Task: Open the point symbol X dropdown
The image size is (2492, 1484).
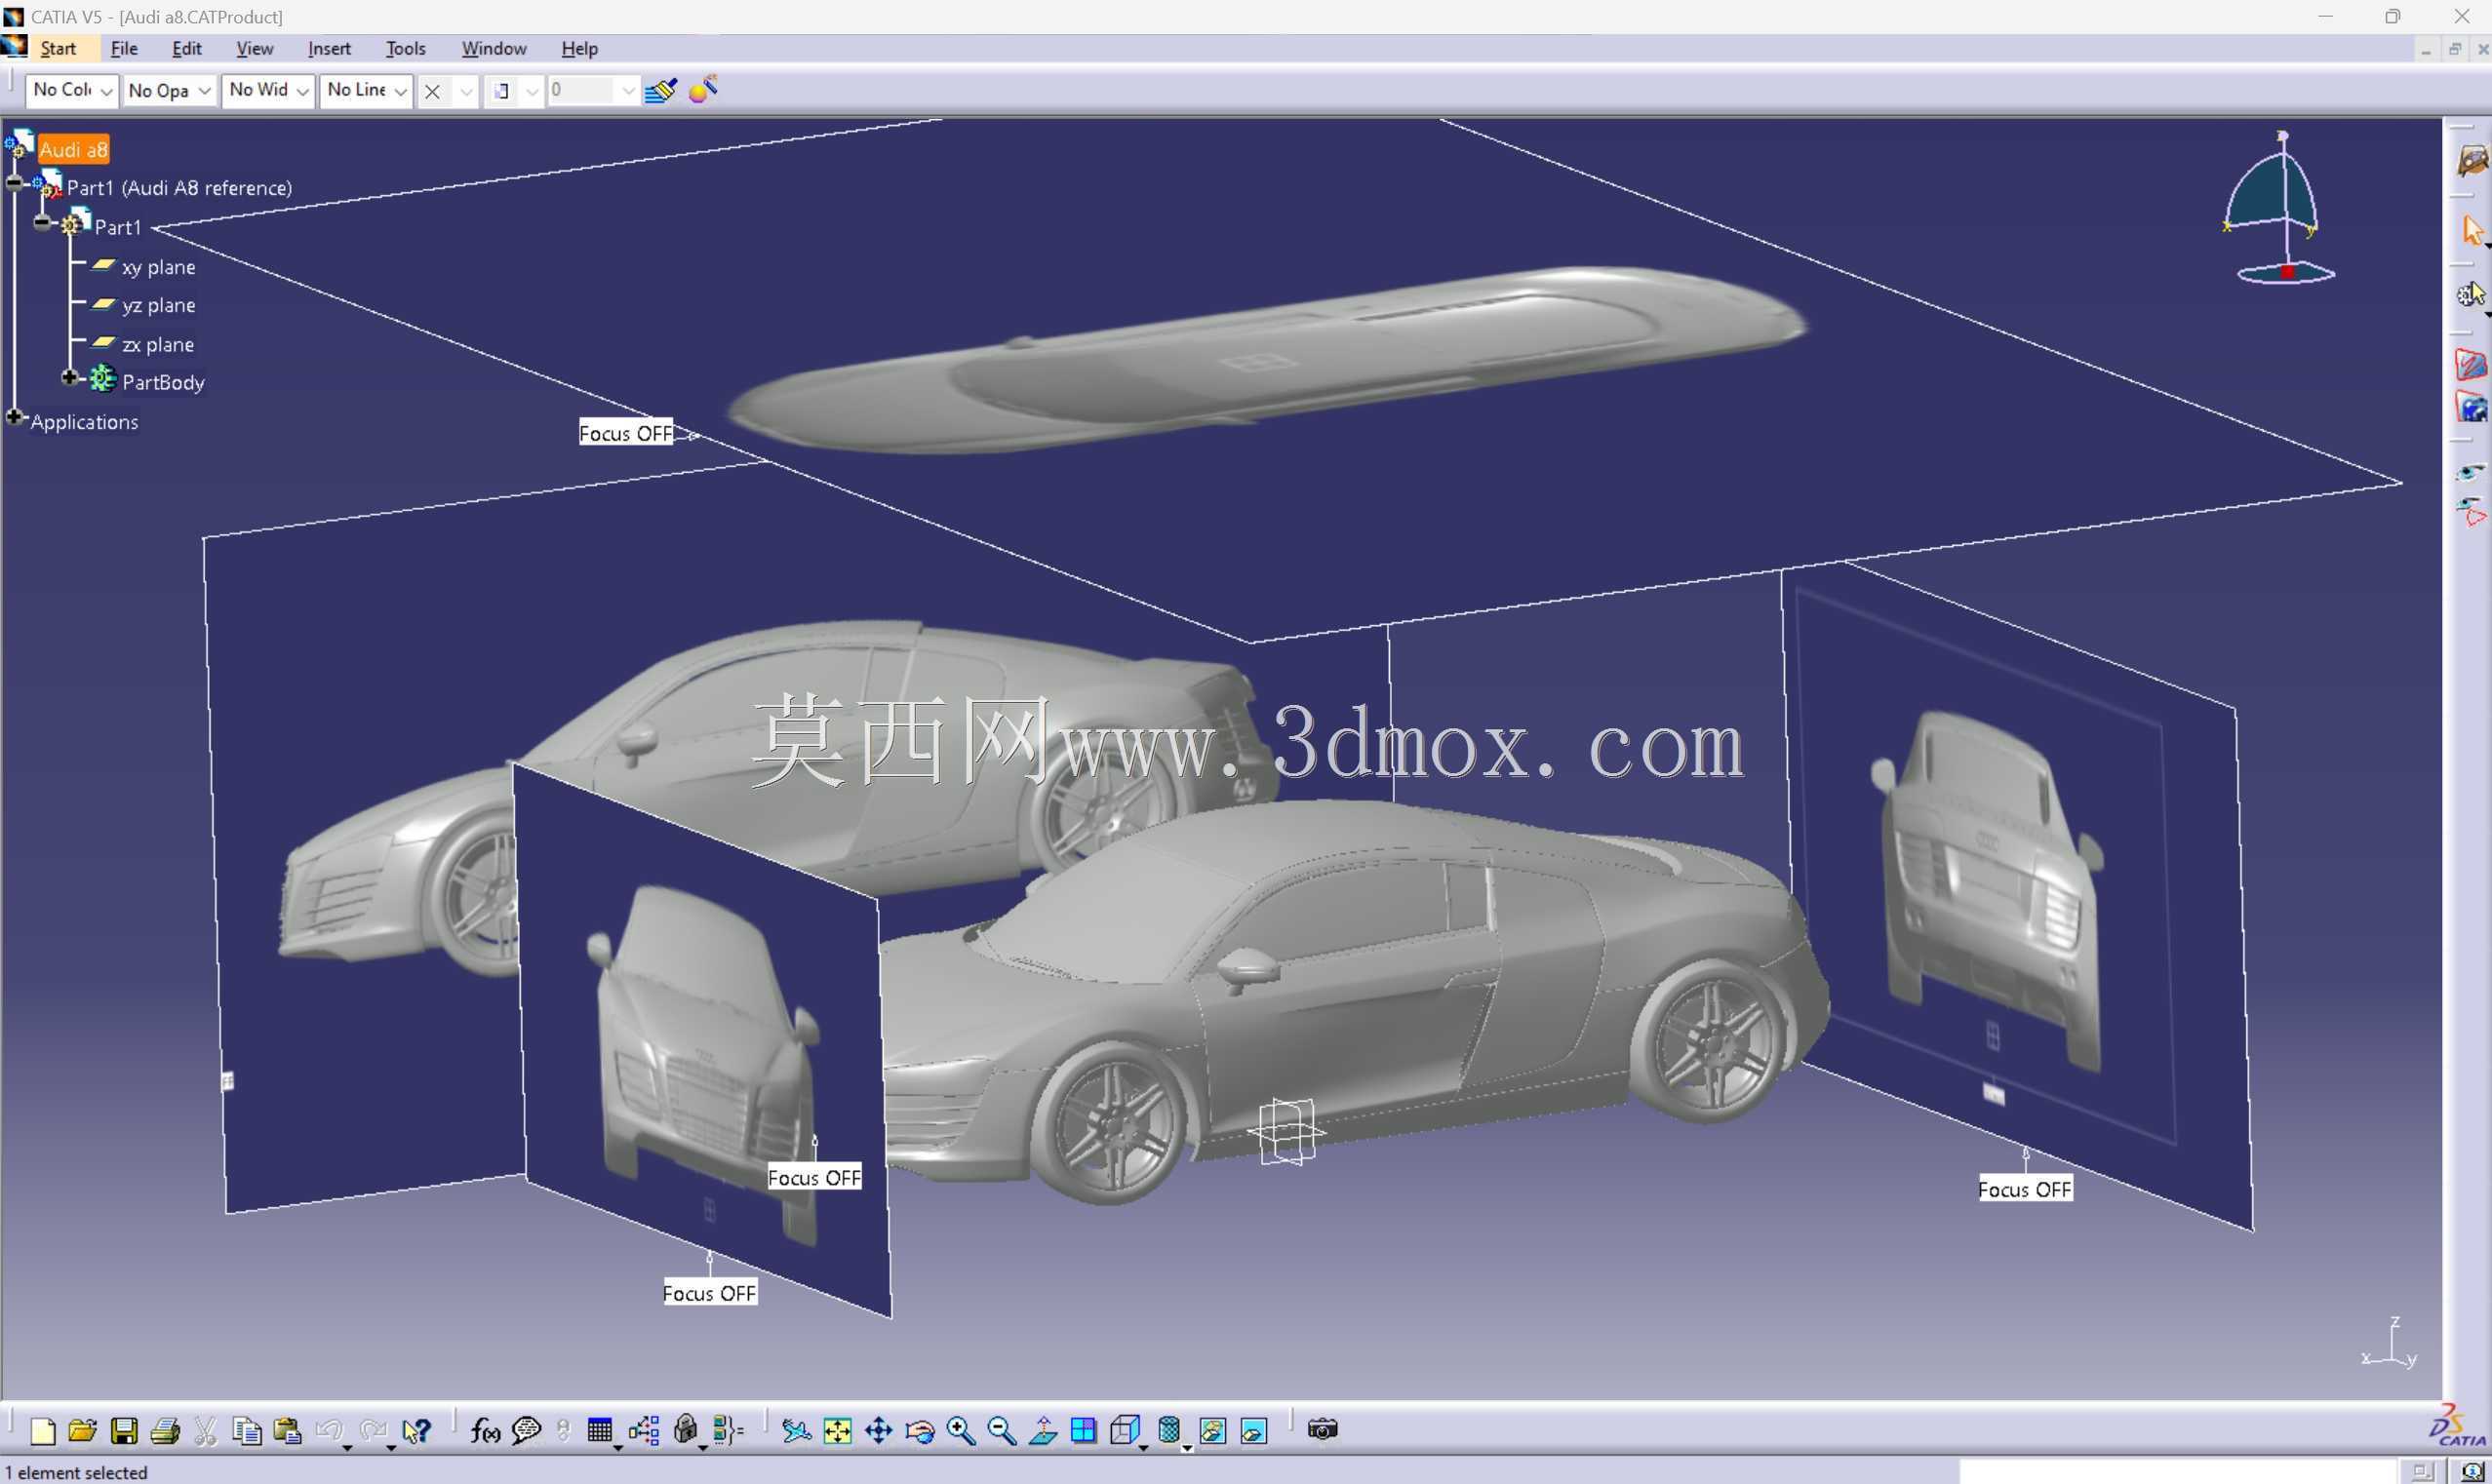Action: [x=447, y=91]
